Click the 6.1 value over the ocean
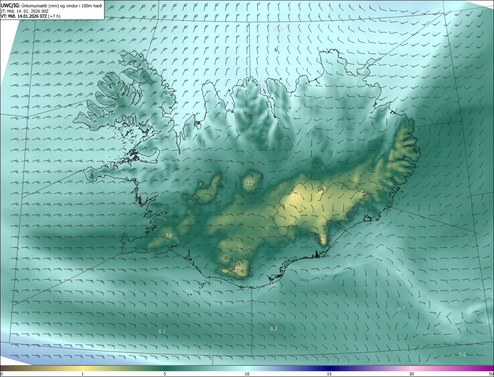Image resolution: width=494 pixels, height=377 pixels. (x=162, y=331)
